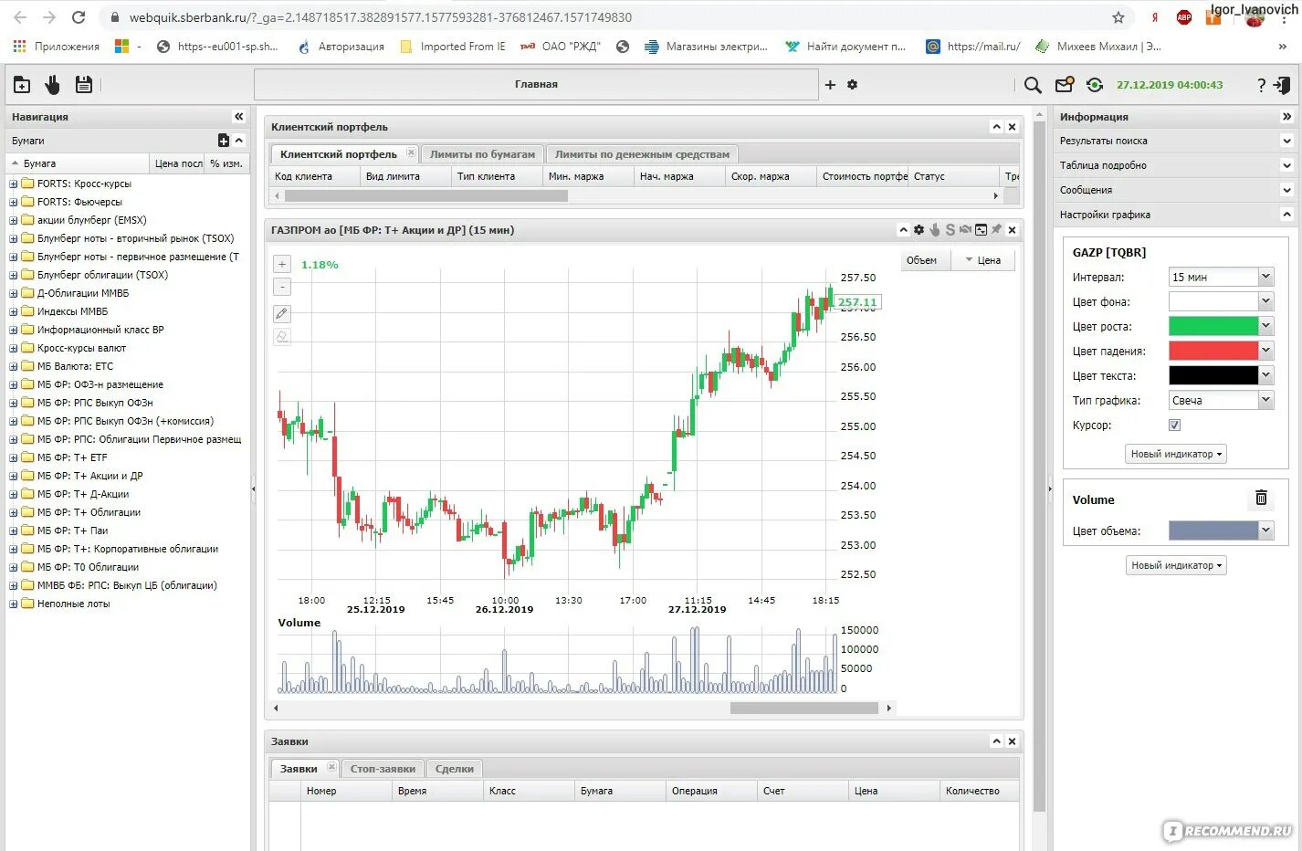Screen dimensions: 1302x851
Task: Reload the browser page
Action: 79,17
